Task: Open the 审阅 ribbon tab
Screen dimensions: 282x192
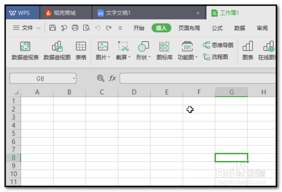Action: [x=262, y=28]
